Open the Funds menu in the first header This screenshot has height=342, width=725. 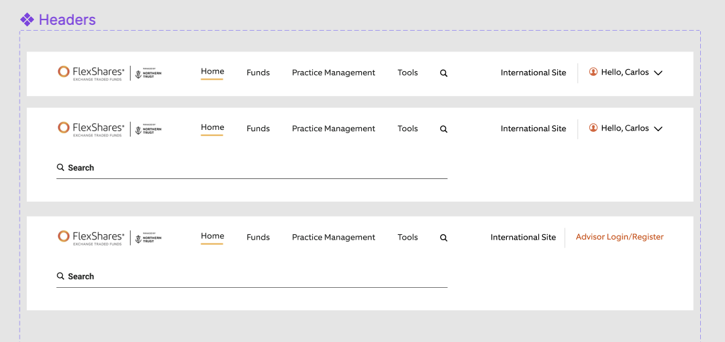point(258,72)
